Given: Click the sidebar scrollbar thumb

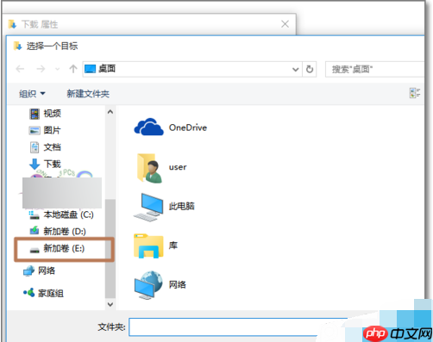Looking at the screenshot, I should point(110,248).
